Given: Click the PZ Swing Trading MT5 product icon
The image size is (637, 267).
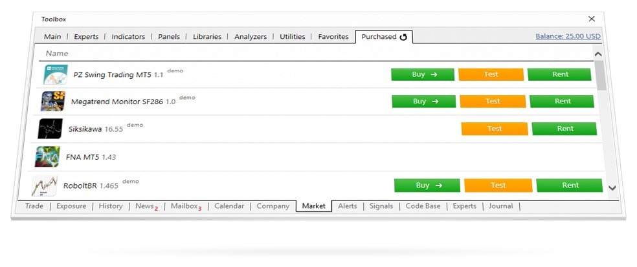Looking at the screenshot, I should [55, 74].
